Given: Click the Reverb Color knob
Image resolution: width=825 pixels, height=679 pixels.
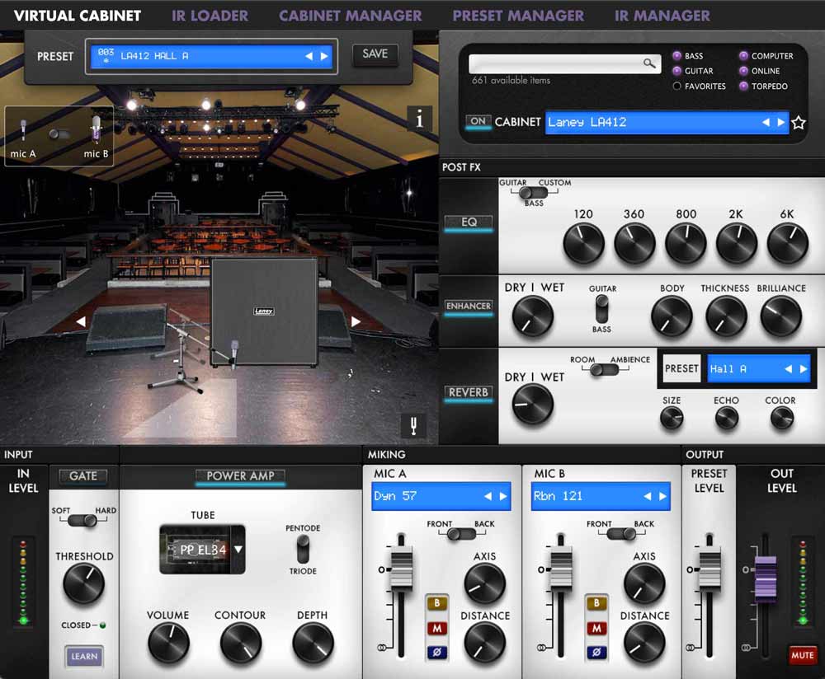Looking at the screenshot, I should (x=781, y=419).
